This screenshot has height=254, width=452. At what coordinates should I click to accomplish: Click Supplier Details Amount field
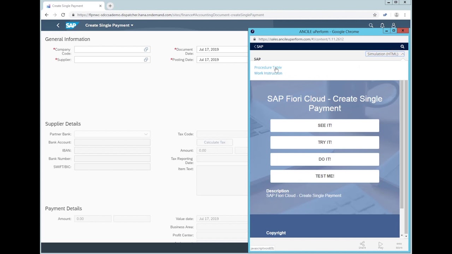215,150
